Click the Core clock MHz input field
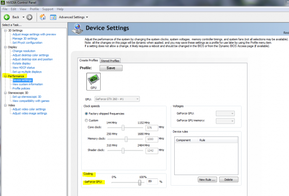The width and height of the screenshot is (289, 196). pyautogui.click(x=152, y=128)
